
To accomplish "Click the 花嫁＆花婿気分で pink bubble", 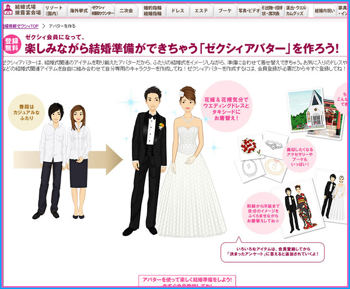I will pyautogui.click(x=226, y=106).
